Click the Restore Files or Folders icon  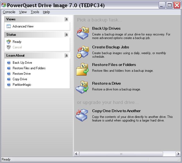coord(82,69)
